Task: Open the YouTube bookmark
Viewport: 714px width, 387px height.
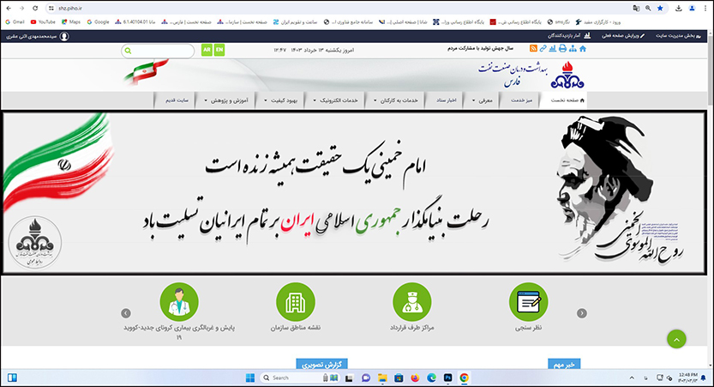Action: click(43, 21)
